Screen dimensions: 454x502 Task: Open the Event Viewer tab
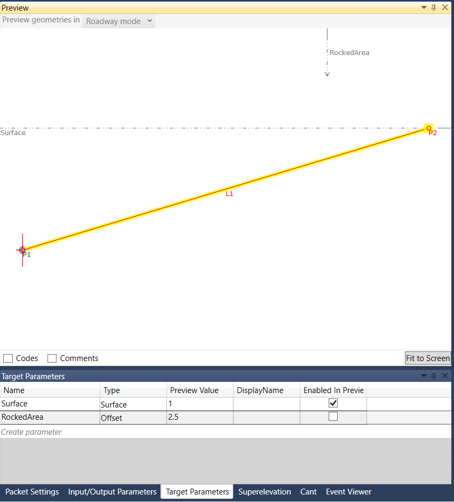click(348, 491)
